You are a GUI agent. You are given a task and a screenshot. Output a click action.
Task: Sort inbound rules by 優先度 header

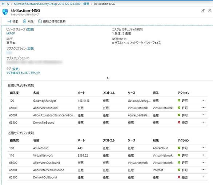14,93
